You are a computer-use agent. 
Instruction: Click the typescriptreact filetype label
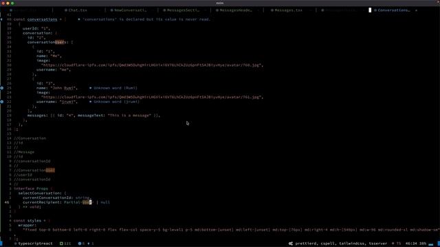(35, 244)
